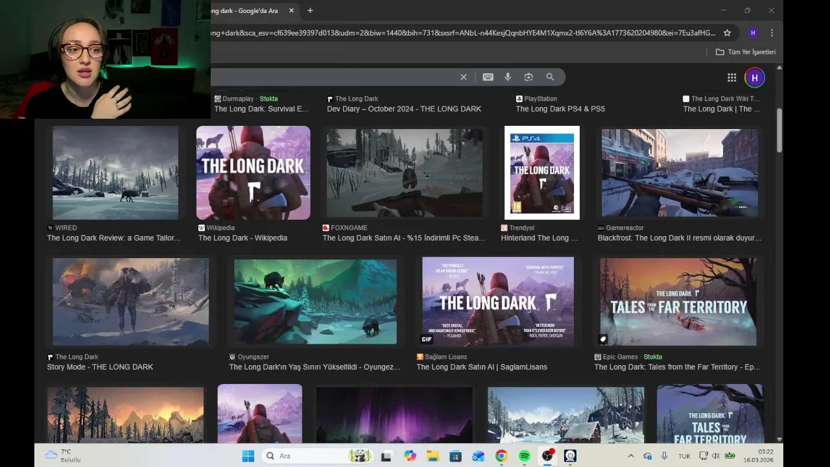Click the address bar URL
The width and height of the screenshot is (830, 467).
click(x=463, y=32)
